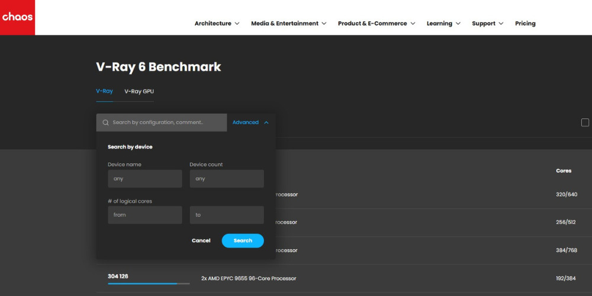Select the V-Ray tab
This screenshot has height=296, width=592.
click(x=105, y=91)
